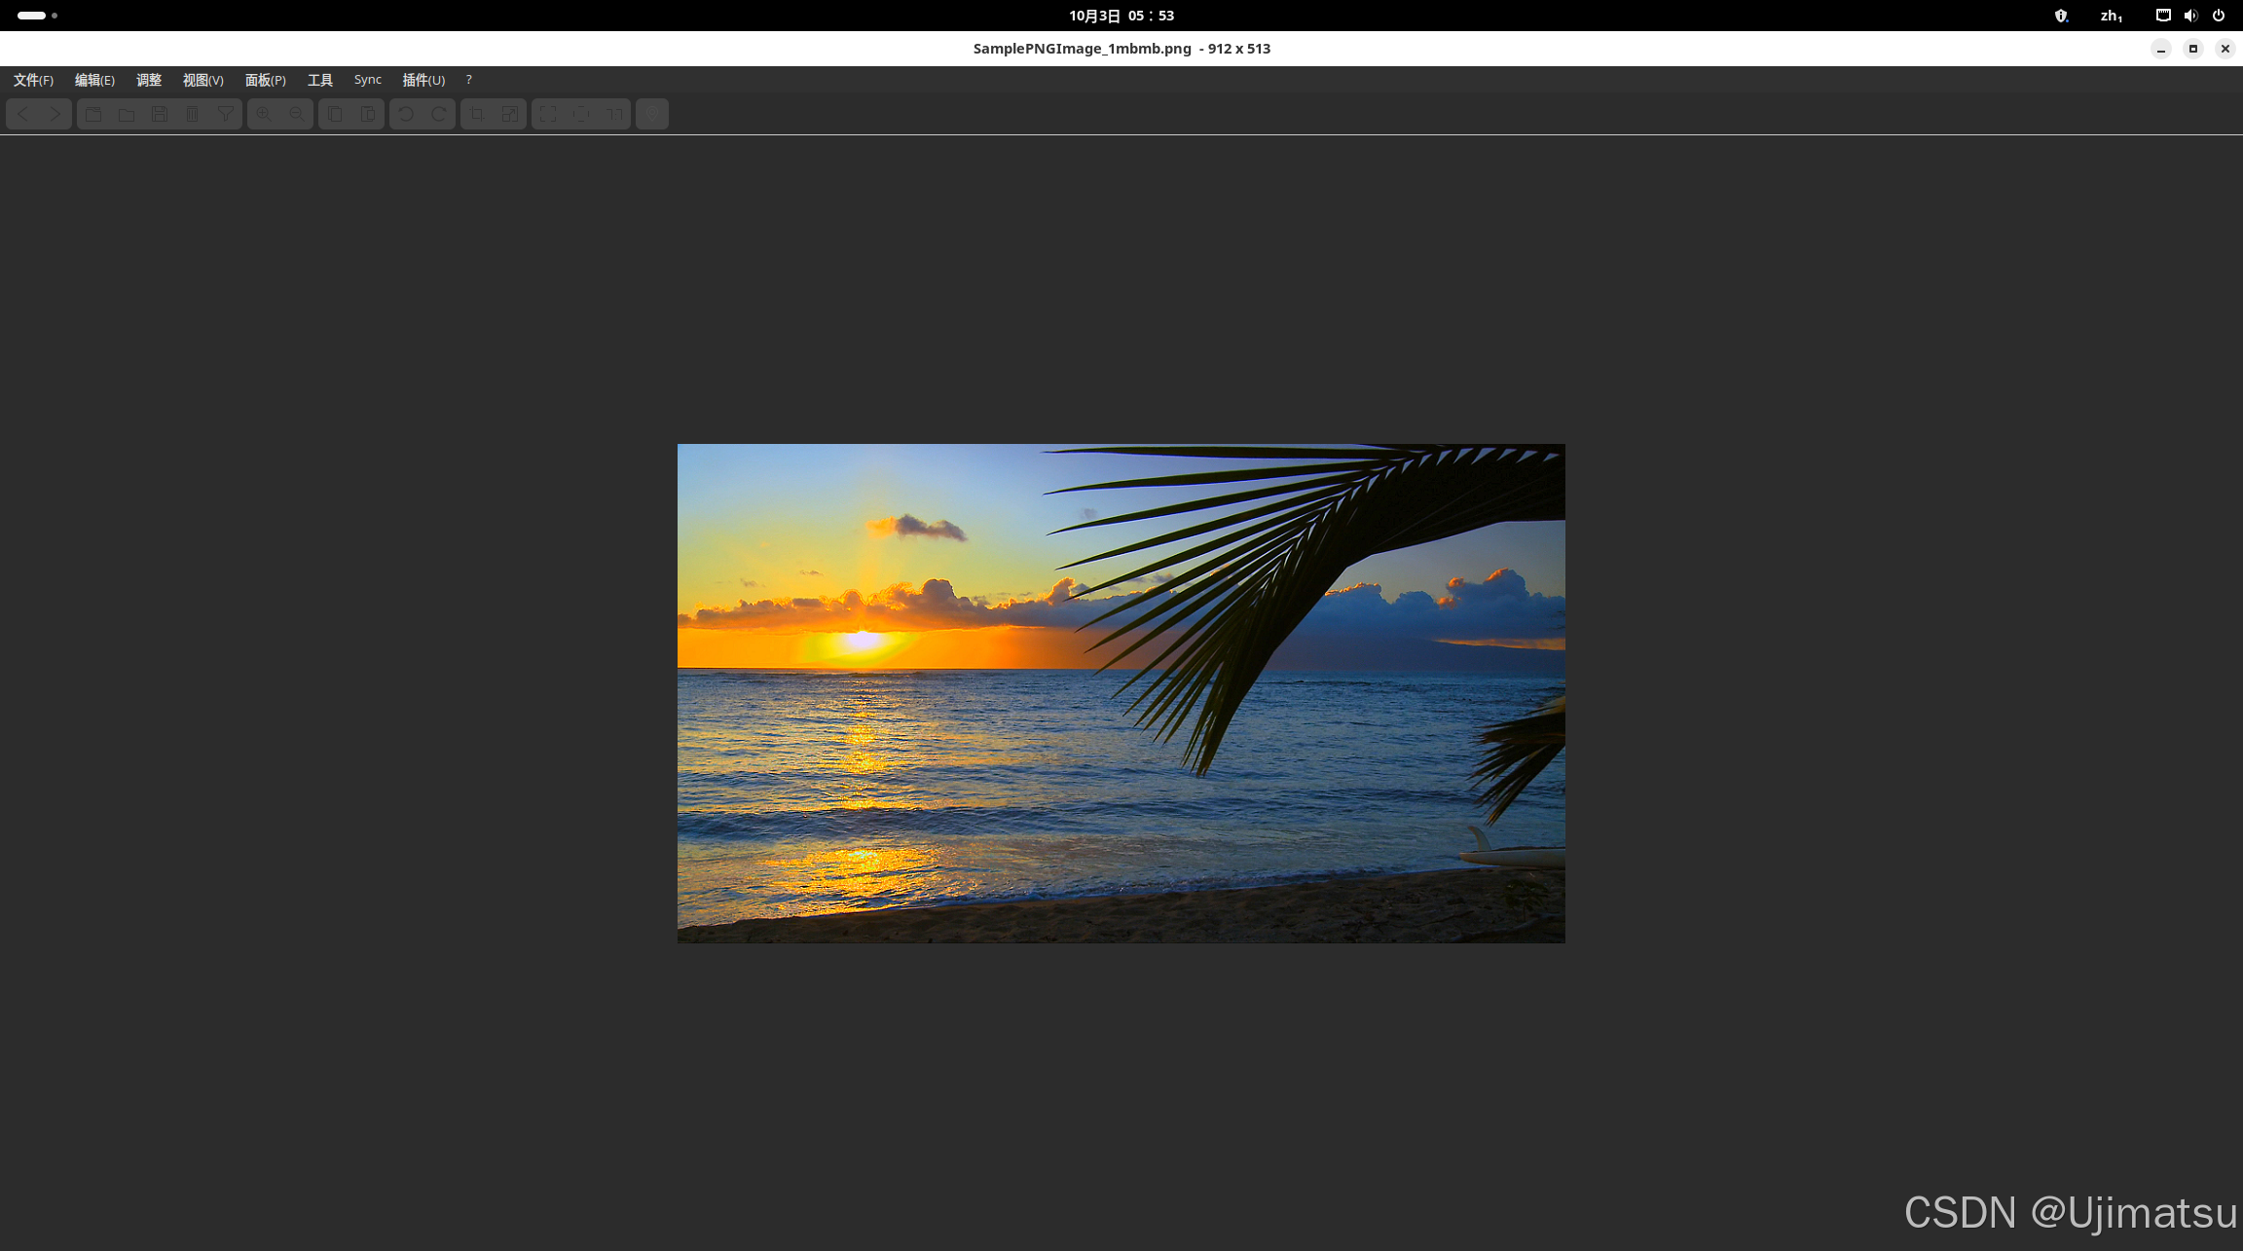Expand the 调整 menu

click(149, 80)
